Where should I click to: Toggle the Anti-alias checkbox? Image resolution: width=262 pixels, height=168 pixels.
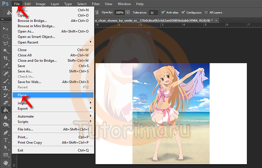[x=163, y=12]
